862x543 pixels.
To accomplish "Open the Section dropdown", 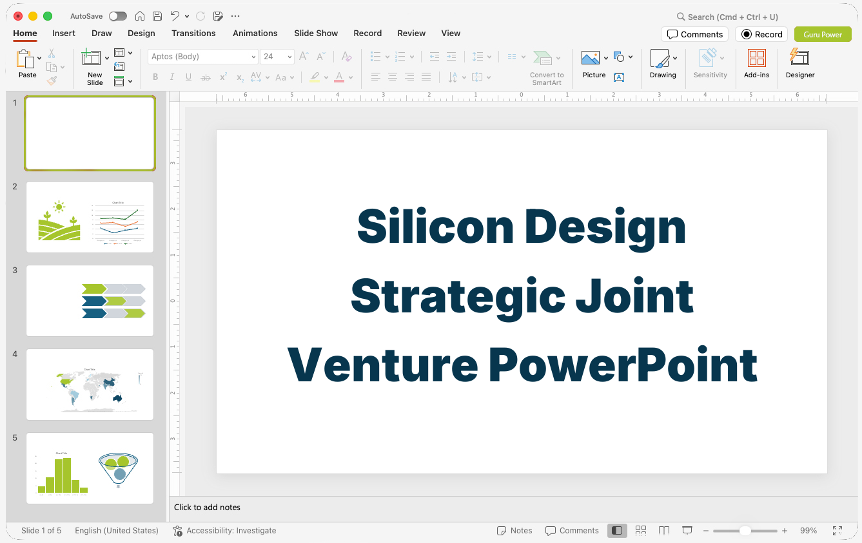I will (x=123, y=81).
